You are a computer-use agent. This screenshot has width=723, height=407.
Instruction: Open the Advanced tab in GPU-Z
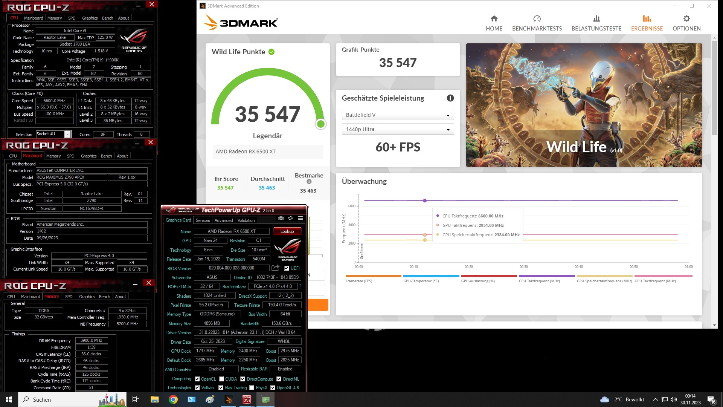pos(224,220)
